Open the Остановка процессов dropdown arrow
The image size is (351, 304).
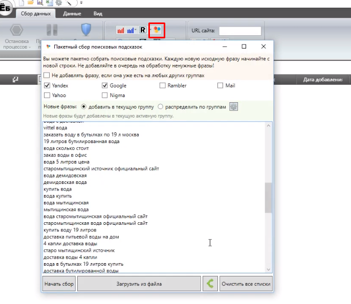click(x=30, y=47)
